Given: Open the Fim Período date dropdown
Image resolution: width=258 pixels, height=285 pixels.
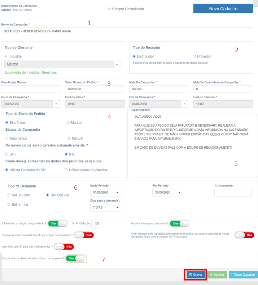Looking at the screenshot, I should [179, 193].
